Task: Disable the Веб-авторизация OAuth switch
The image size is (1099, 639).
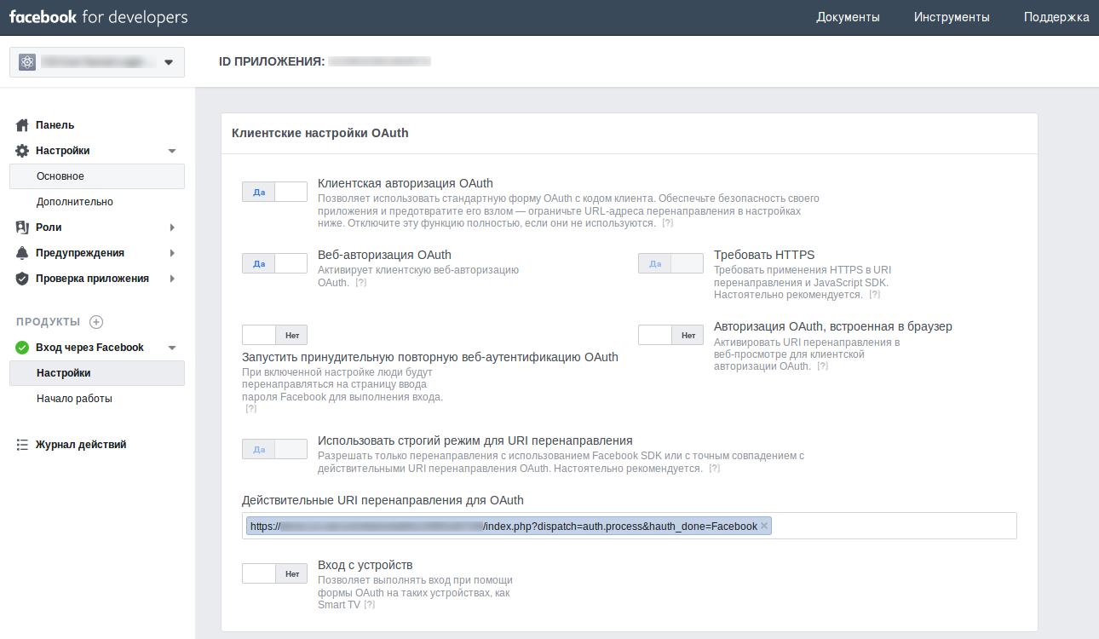Action: point(274,263)
